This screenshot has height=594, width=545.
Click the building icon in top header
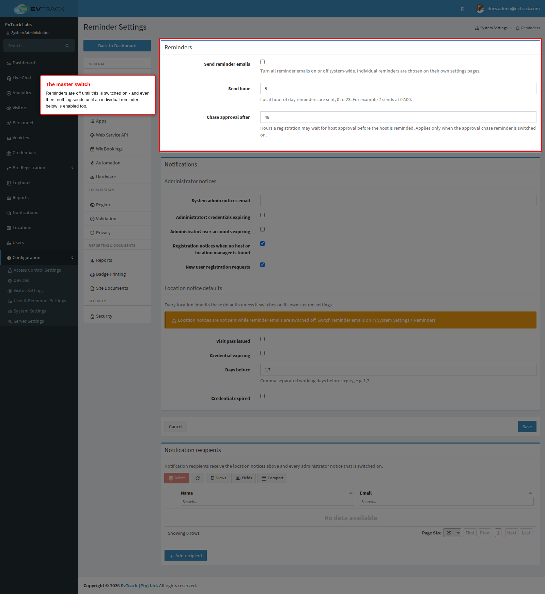[x=463, y=9]
